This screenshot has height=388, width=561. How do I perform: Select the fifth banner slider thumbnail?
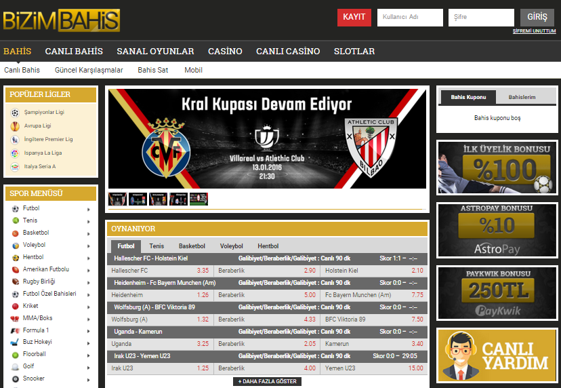click(x=199, y=199)
